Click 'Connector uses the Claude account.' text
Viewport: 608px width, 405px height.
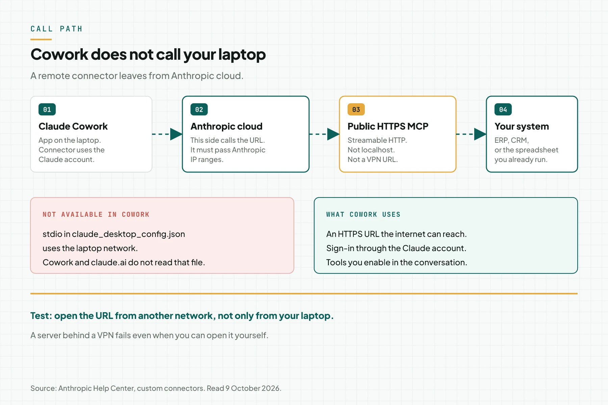click(x=72, y=155)
